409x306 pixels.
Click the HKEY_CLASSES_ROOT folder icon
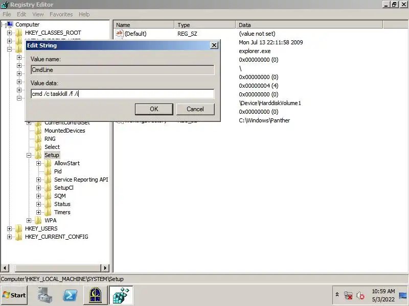pyautogui.click(x=19, y=33)
